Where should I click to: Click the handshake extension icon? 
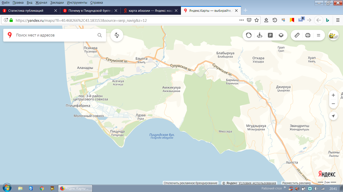(x=284, y=20)
